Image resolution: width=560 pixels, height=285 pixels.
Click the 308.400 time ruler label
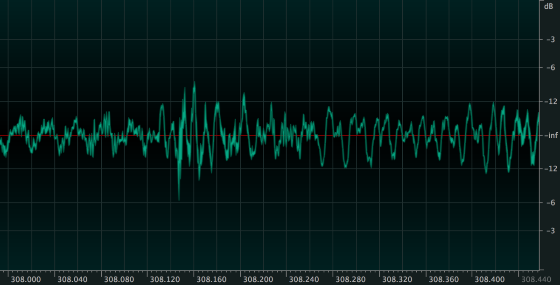coord(490,279)
